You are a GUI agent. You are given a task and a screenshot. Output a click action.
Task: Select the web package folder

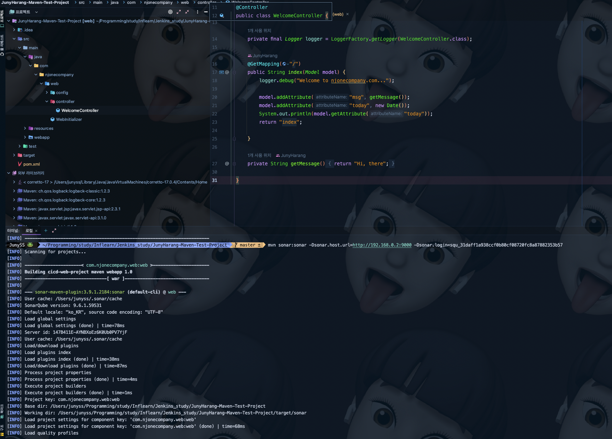tap(52, 83)
